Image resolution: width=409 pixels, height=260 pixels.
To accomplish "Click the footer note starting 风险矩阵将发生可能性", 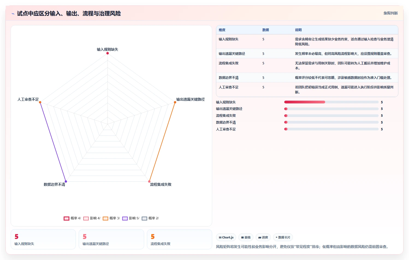I will tap(302, 247).
